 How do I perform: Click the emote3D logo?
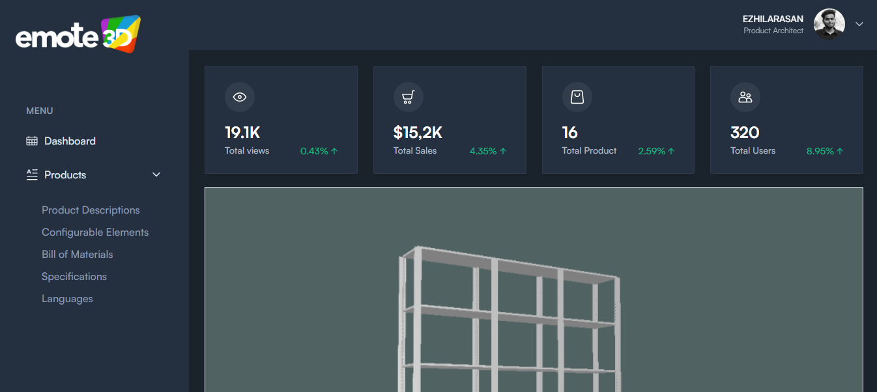[77, 33]
